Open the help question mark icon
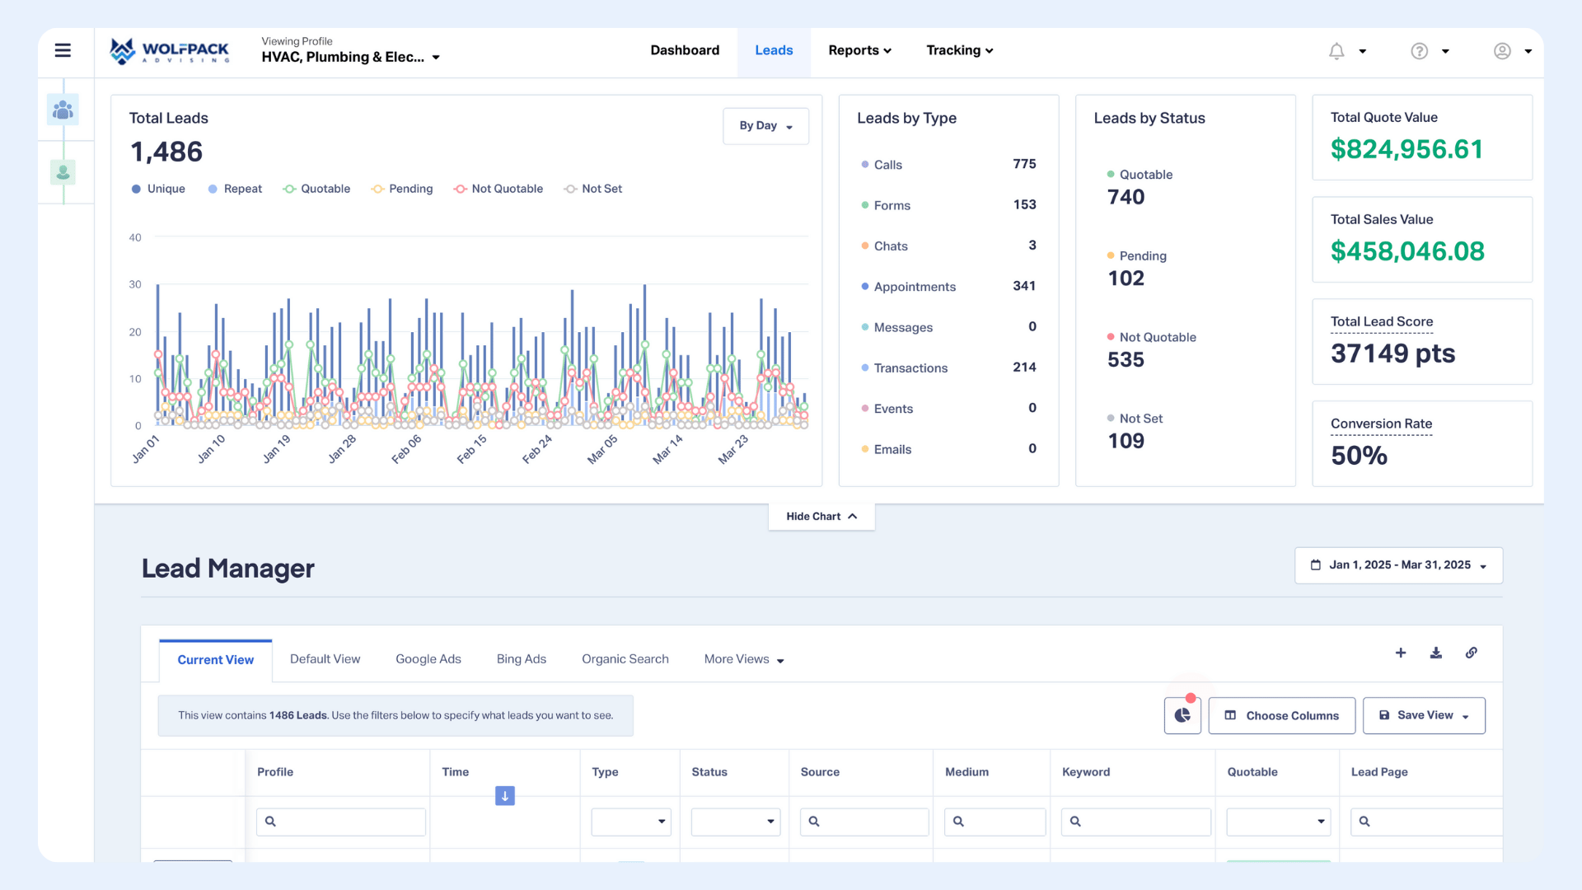 [1419, 51]
